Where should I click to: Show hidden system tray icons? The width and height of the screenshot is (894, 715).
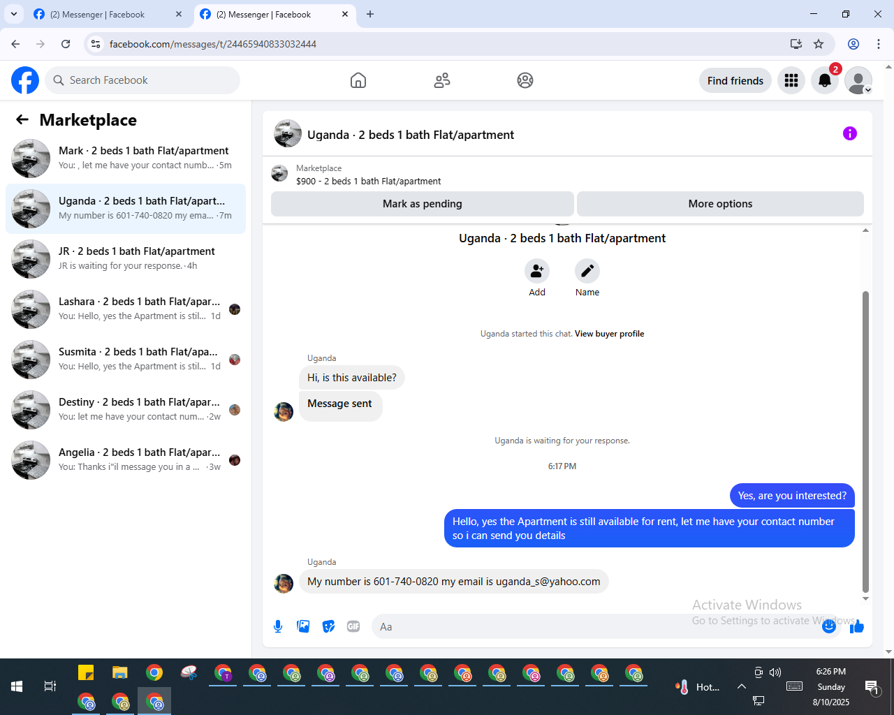pos(742,686)
